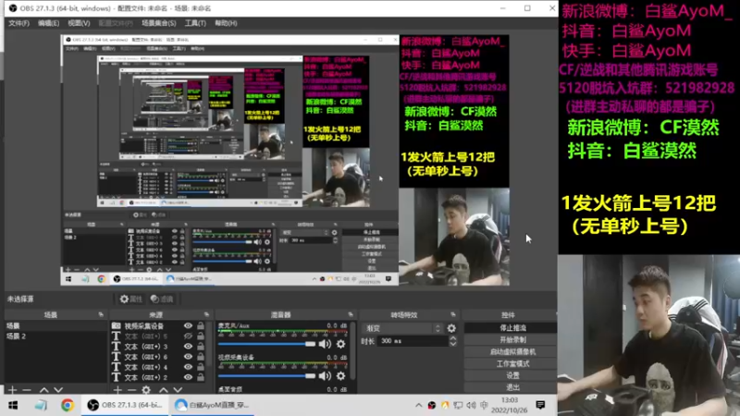The height and width of the screenshot is (416, 740).
Task: Open the 编辑(E) menu
Action: [x=49, y=23]
